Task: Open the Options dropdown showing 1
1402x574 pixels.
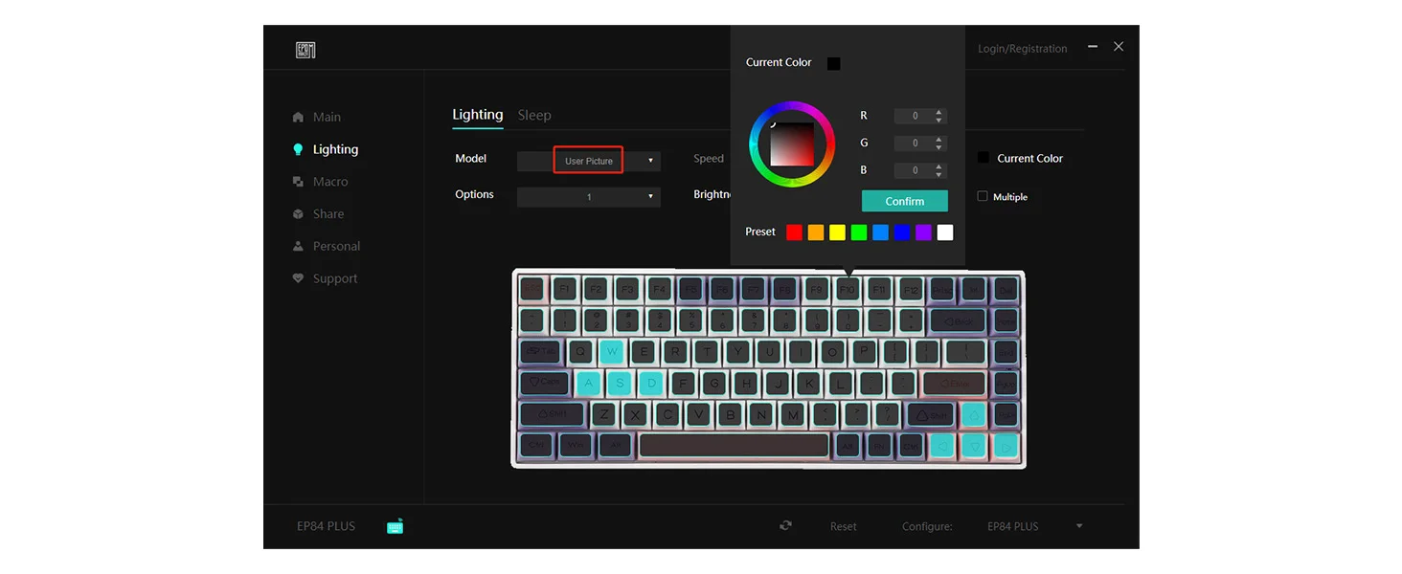Action: point(589,197)
